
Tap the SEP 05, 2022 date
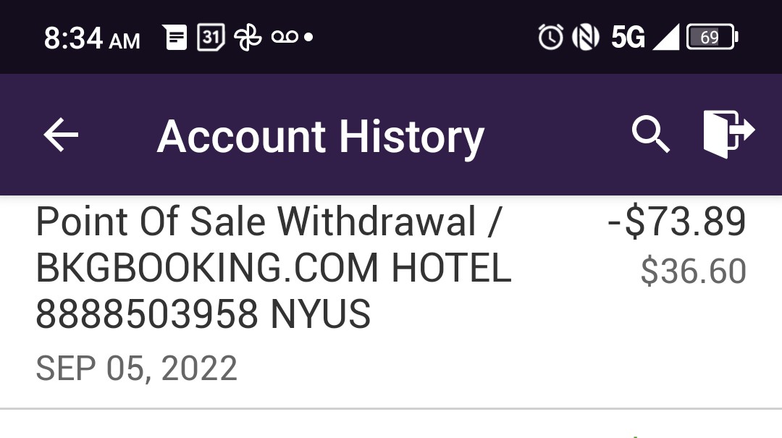tap(136, 368)
